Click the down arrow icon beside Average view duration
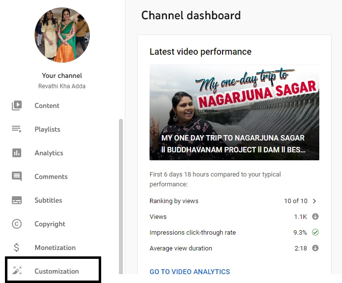This screenshot has width=342, height=283. click(315, 248)
